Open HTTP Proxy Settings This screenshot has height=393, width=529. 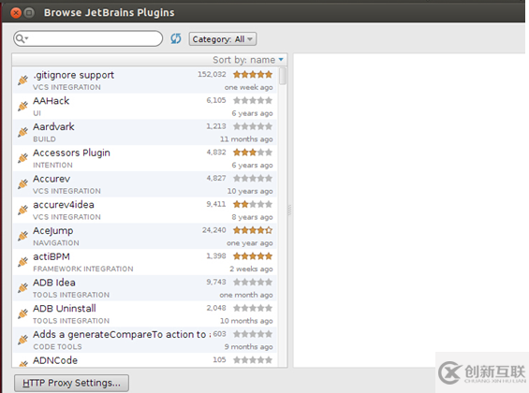71,383
